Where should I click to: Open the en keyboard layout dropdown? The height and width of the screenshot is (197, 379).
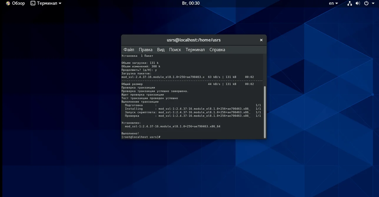333,3
